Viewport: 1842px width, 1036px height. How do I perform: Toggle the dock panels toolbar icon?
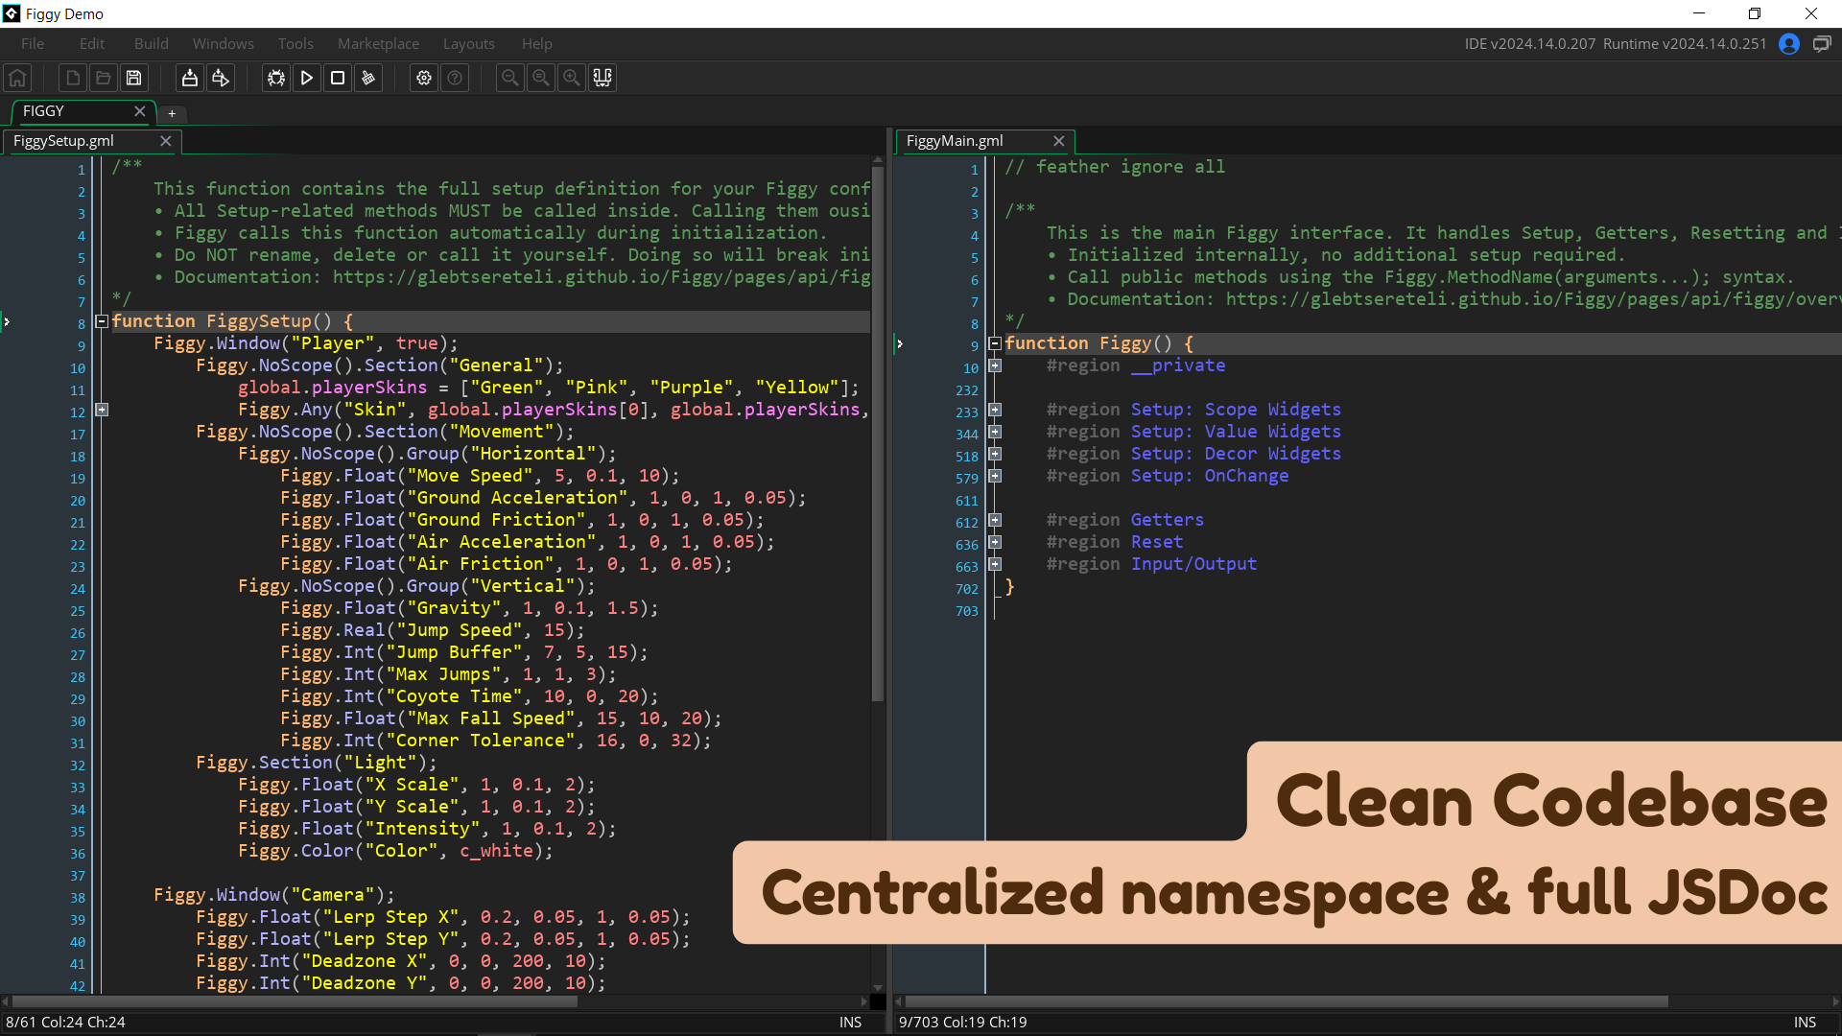(x=602, y=78)
